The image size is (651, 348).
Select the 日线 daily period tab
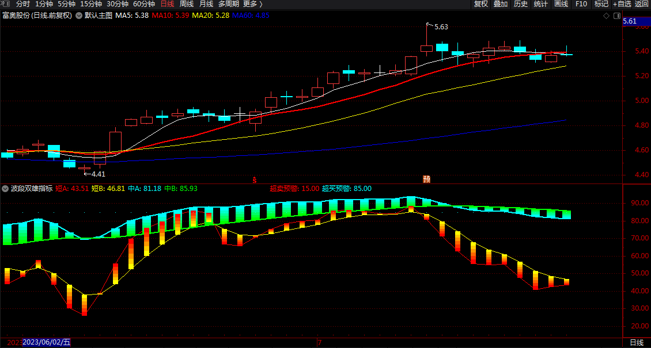pos(167,4)
